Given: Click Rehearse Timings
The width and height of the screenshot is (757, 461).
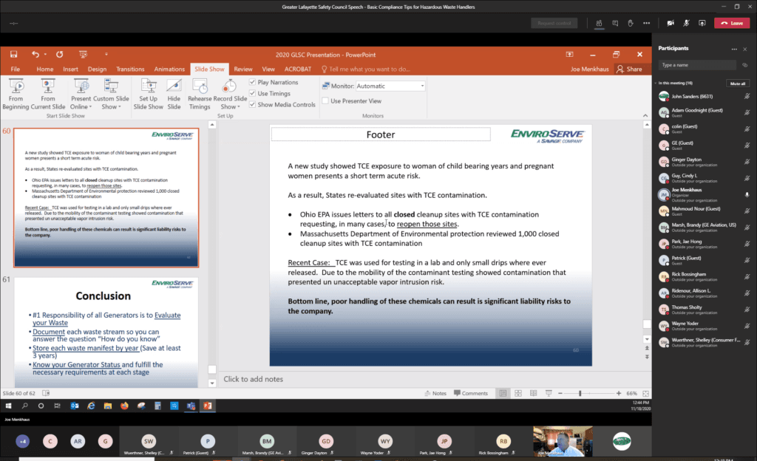Looking at the screenshot, I should 200,95.
